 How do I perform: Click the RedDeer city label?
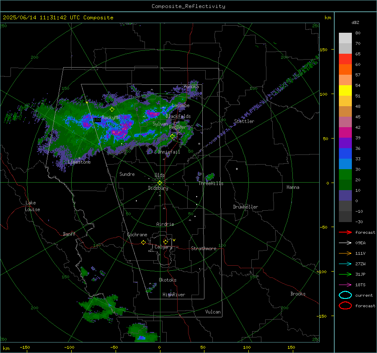click(x=178, y=127)
